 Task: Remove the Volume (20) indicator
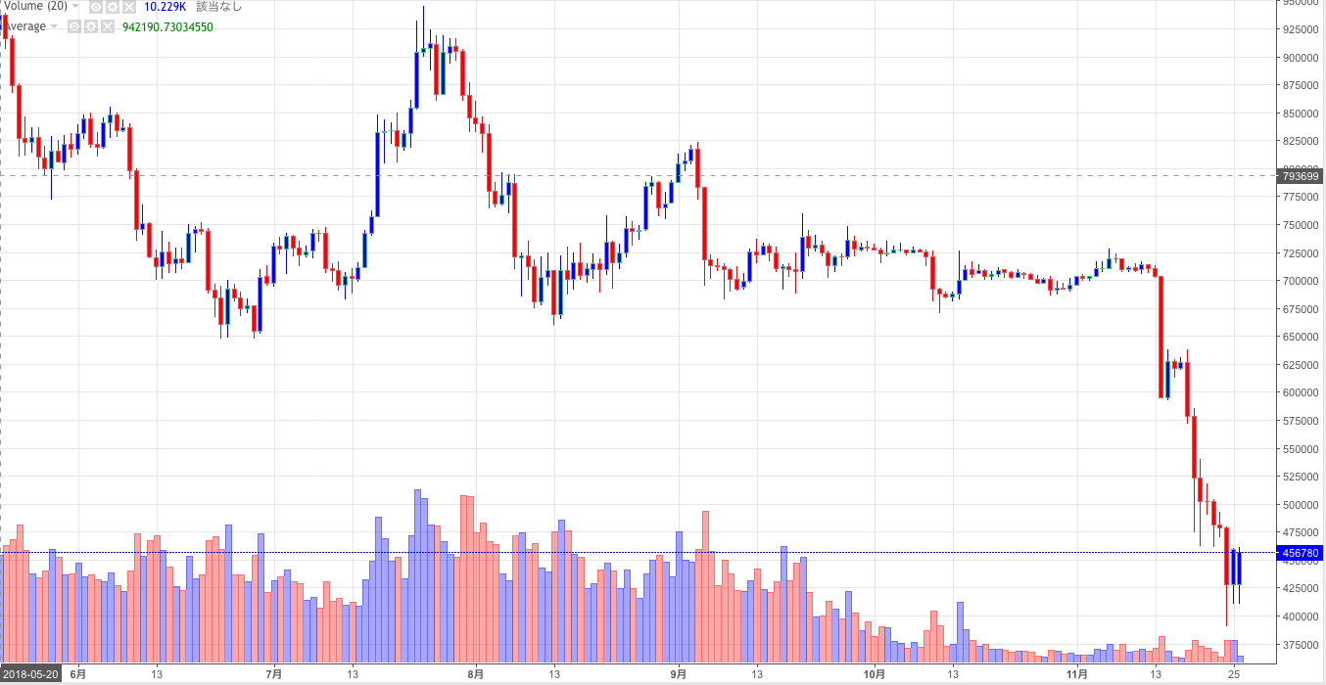[129, 7]
